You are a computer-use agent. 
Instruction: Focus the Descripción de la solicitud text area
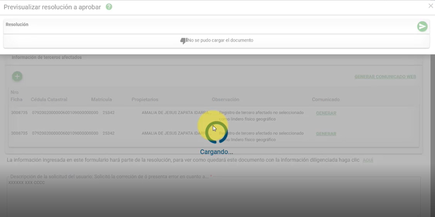tap(213, 197)
